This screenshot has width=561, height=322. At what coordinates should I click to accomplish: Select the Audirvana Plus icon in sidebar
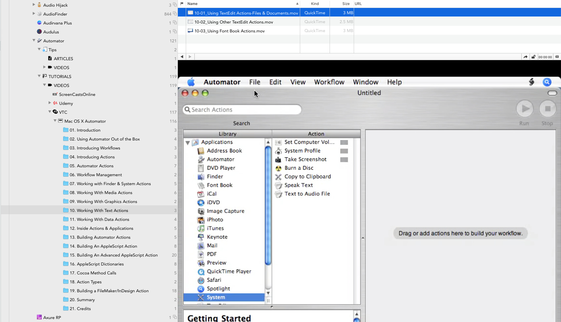click(39, 23)
